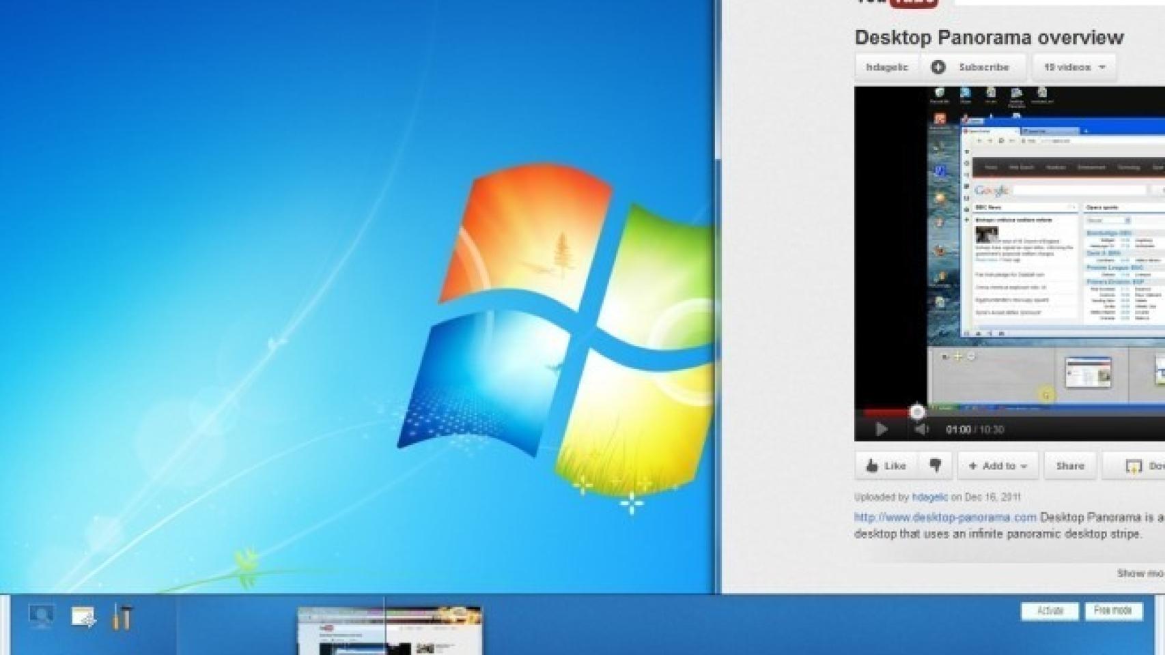The image size is (1165, 655).
Task: Subscribe to the hdagelic channel
Action: pos(974,67)
